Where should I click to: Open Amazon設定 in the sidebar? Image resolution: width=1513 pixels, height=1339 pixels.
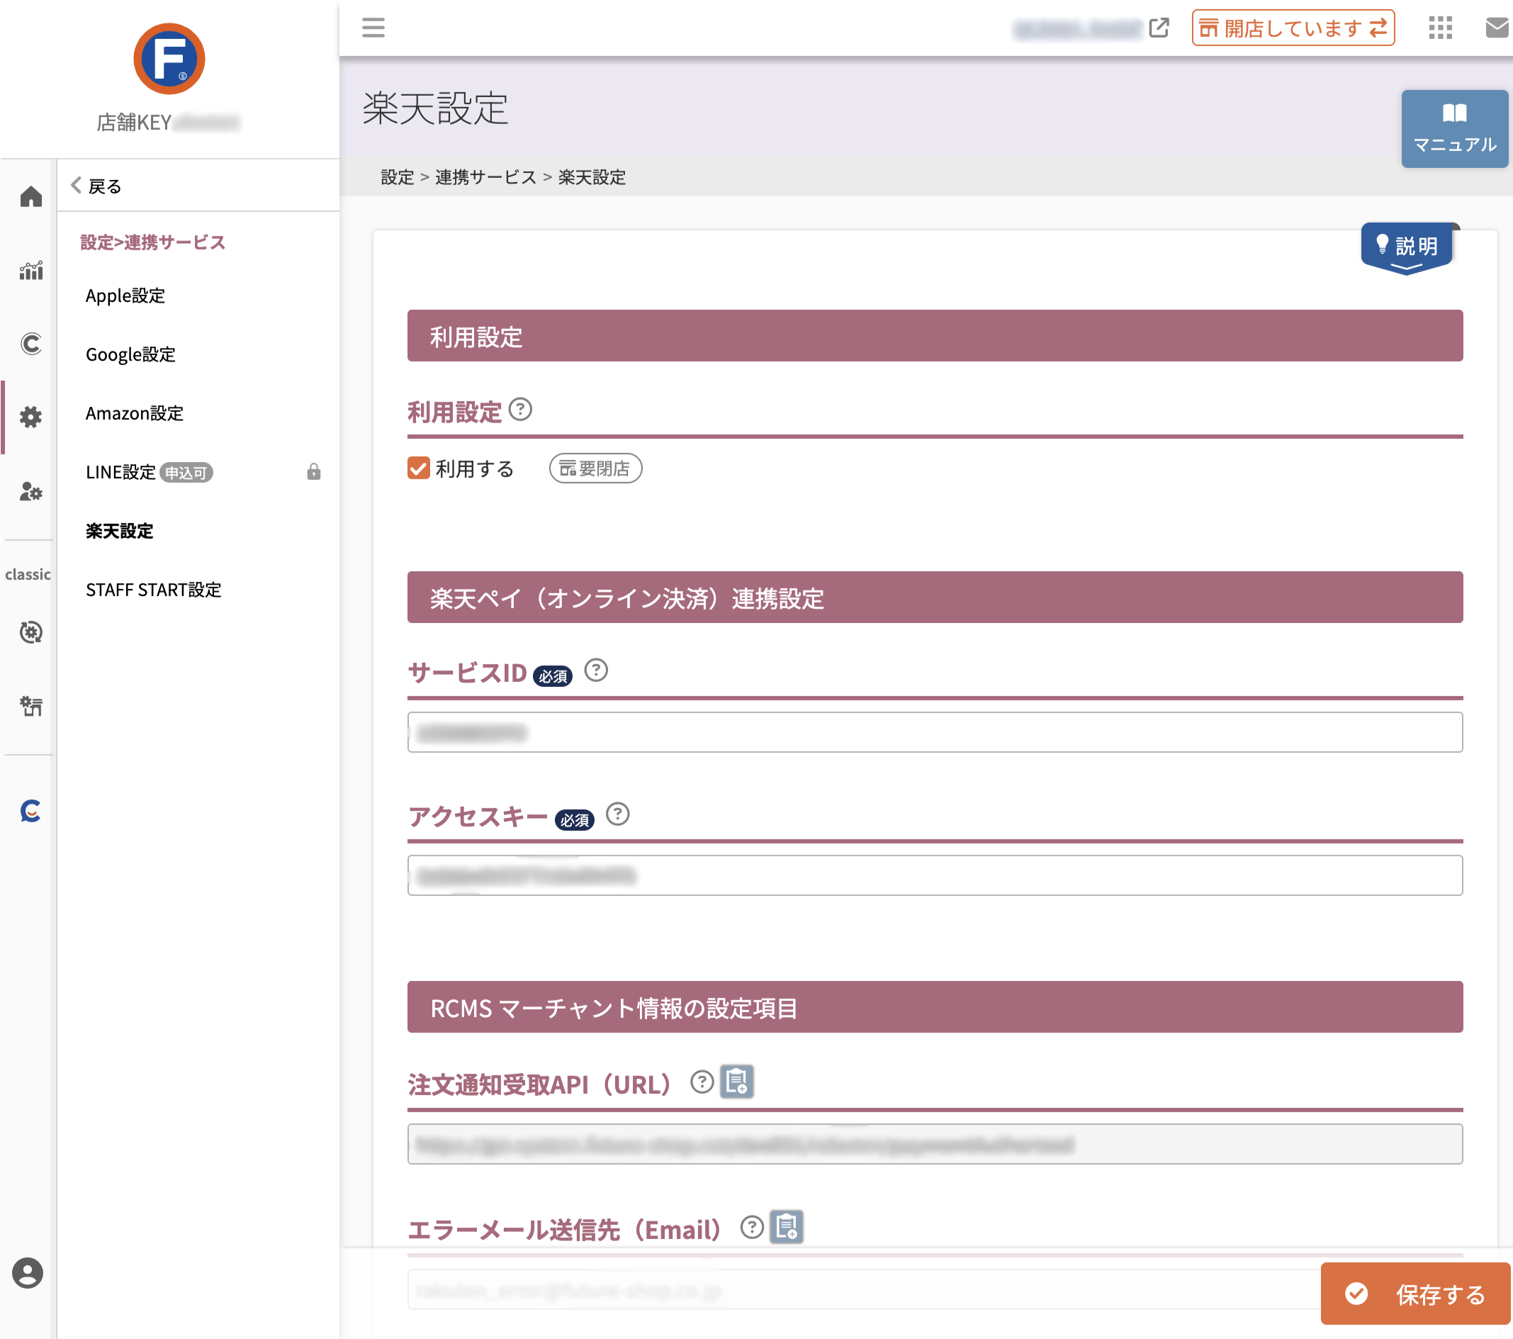pyautogui.click(x=134, y=413)
